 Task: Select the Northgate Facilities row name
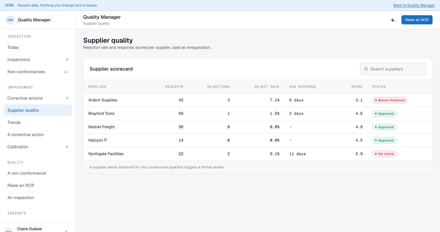[106, 154]
